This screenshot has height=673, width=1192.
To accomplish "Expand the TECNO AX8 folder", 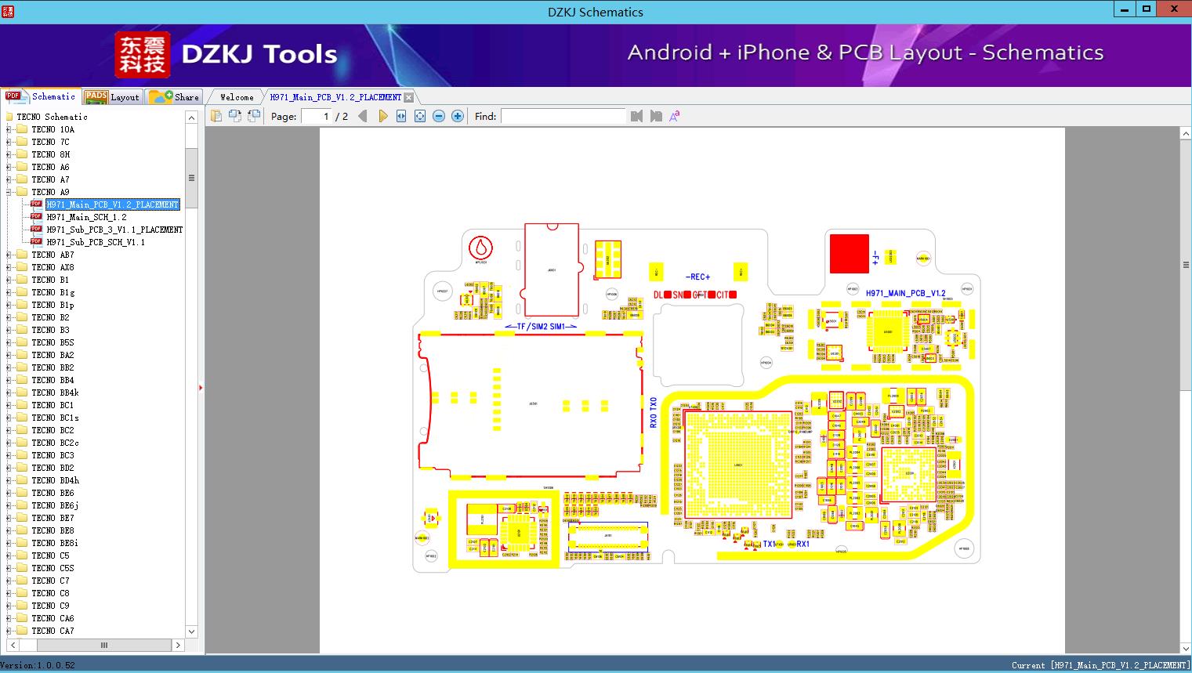I will tap(9, 267).
